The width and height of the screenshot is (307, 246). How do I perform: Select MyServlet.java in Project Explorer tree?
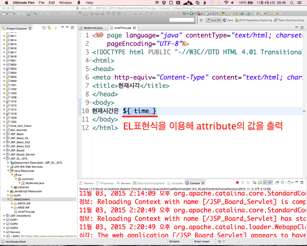pos(33,183)
